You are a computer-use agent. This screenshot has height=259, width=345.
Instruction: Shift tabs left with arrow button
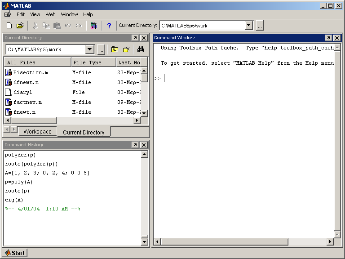pos(7,129)
